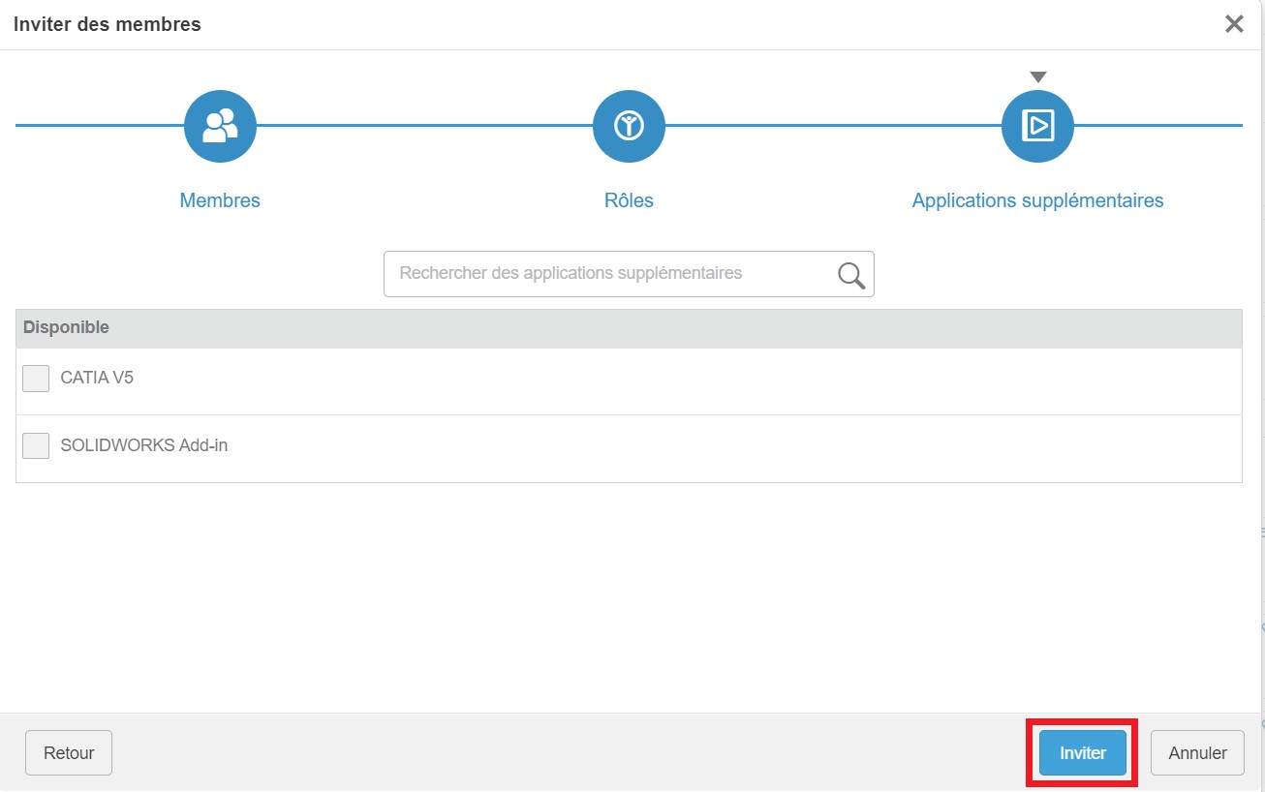Click the Membres step circle icon
This screenshot has width=1265, height=792.
click(220, 126)
